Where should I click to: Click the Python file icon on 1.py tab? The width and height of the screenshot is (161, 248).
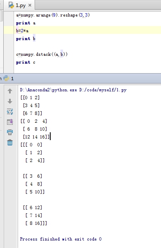click(12, 5)
